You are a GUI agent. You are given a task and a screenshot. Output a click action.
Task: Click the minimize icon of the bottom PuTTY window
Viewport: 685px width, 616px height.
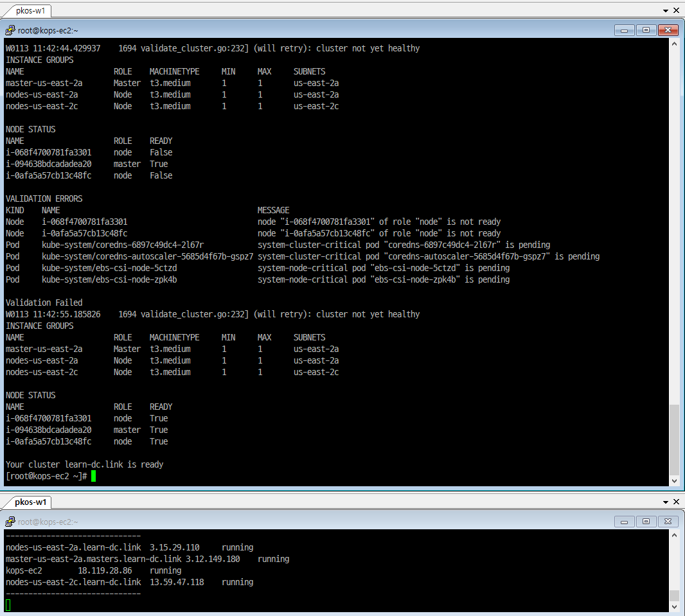pyautogui.click(x=624, y=522)
